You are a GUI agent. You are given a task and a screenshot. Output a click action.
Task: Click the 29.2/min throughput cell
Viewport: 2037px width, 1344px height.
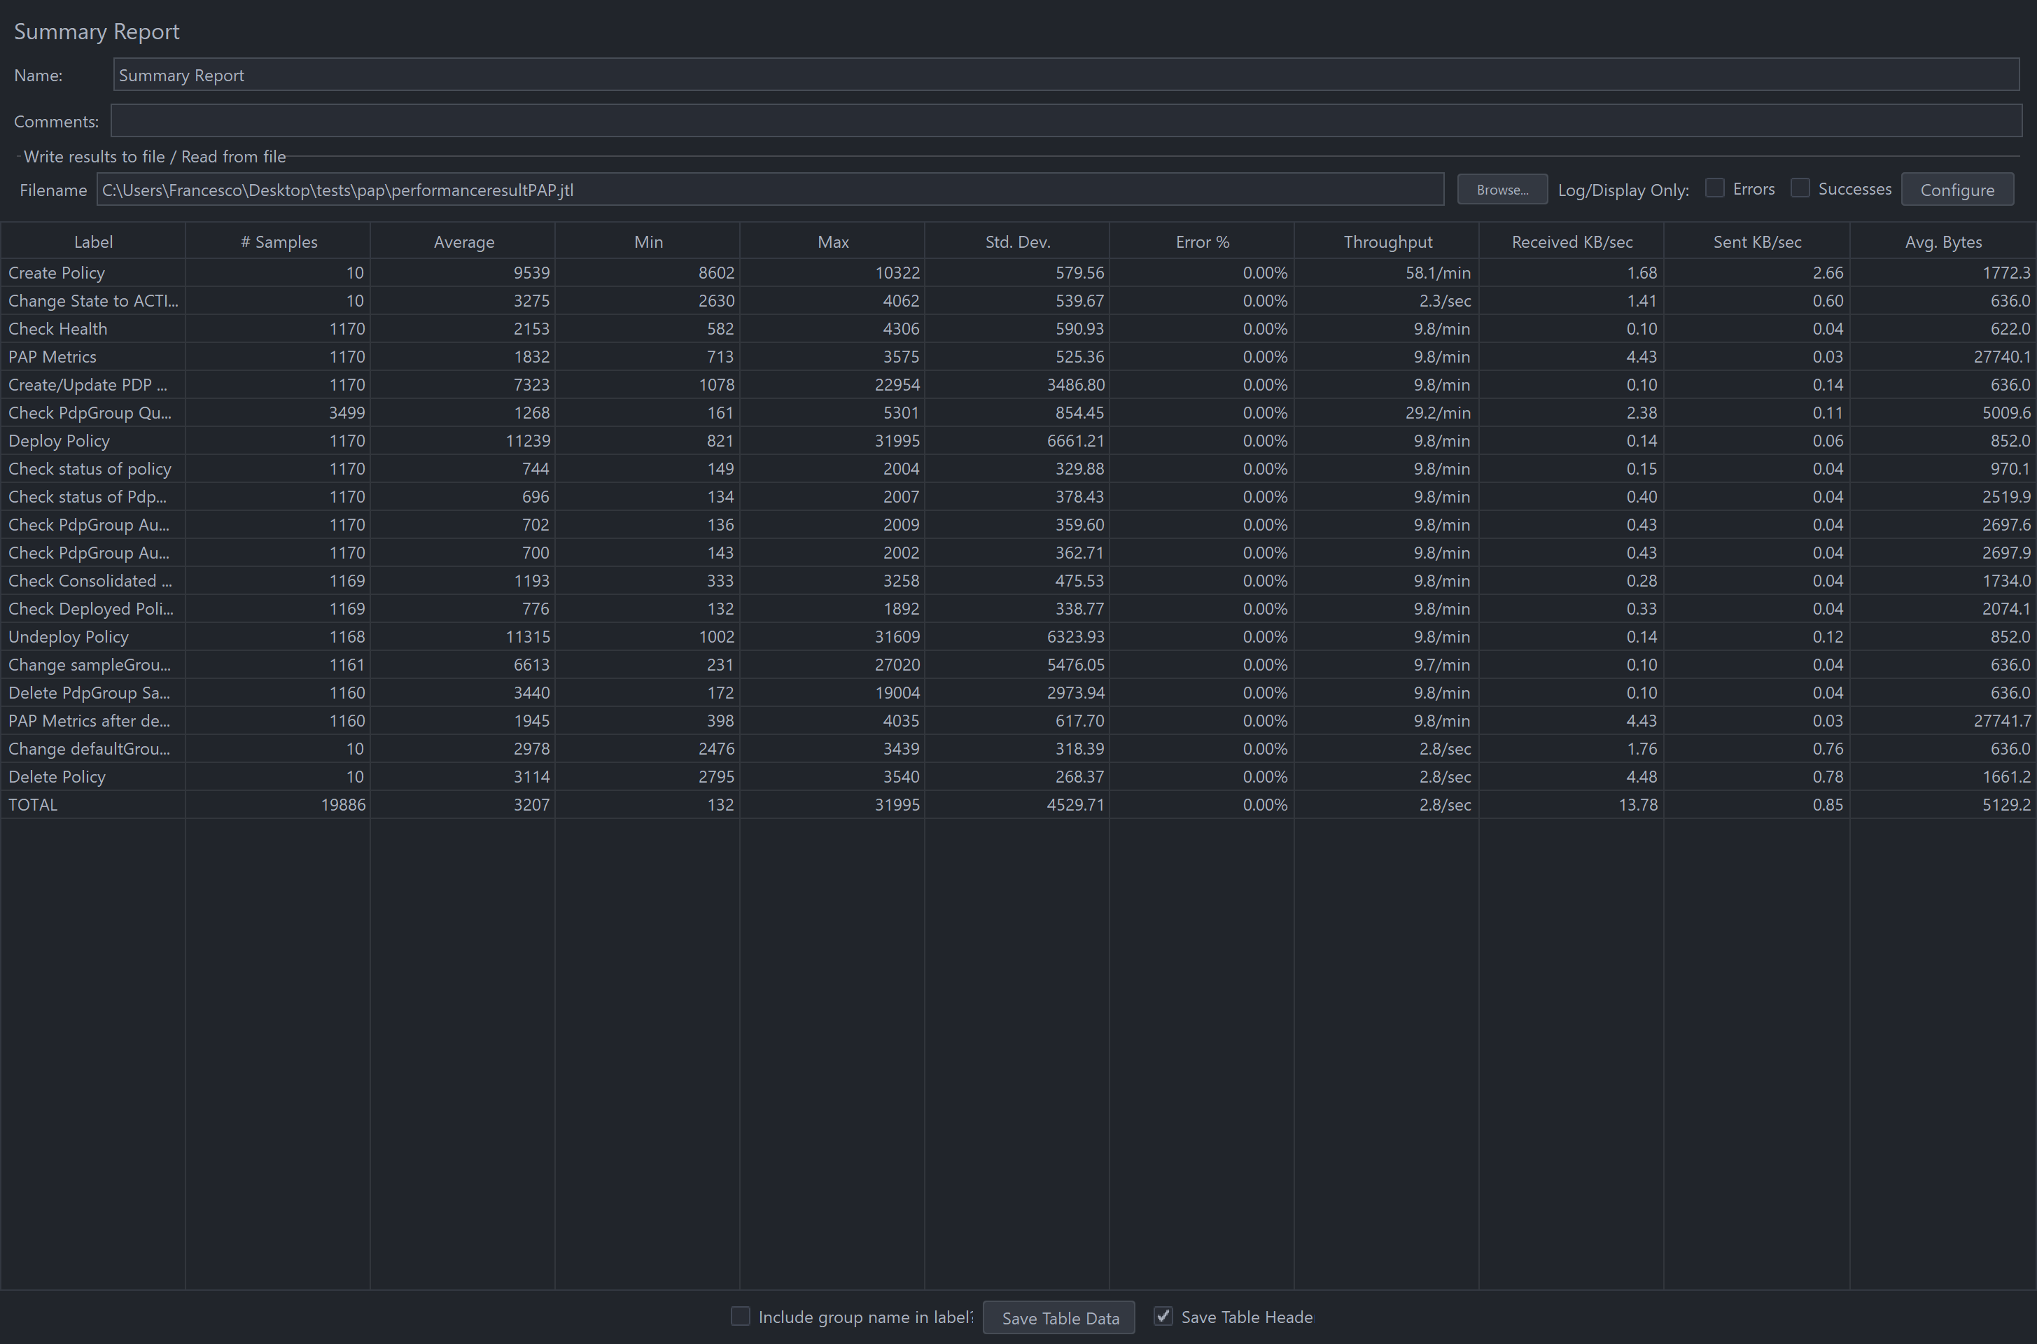(1387, 412)
